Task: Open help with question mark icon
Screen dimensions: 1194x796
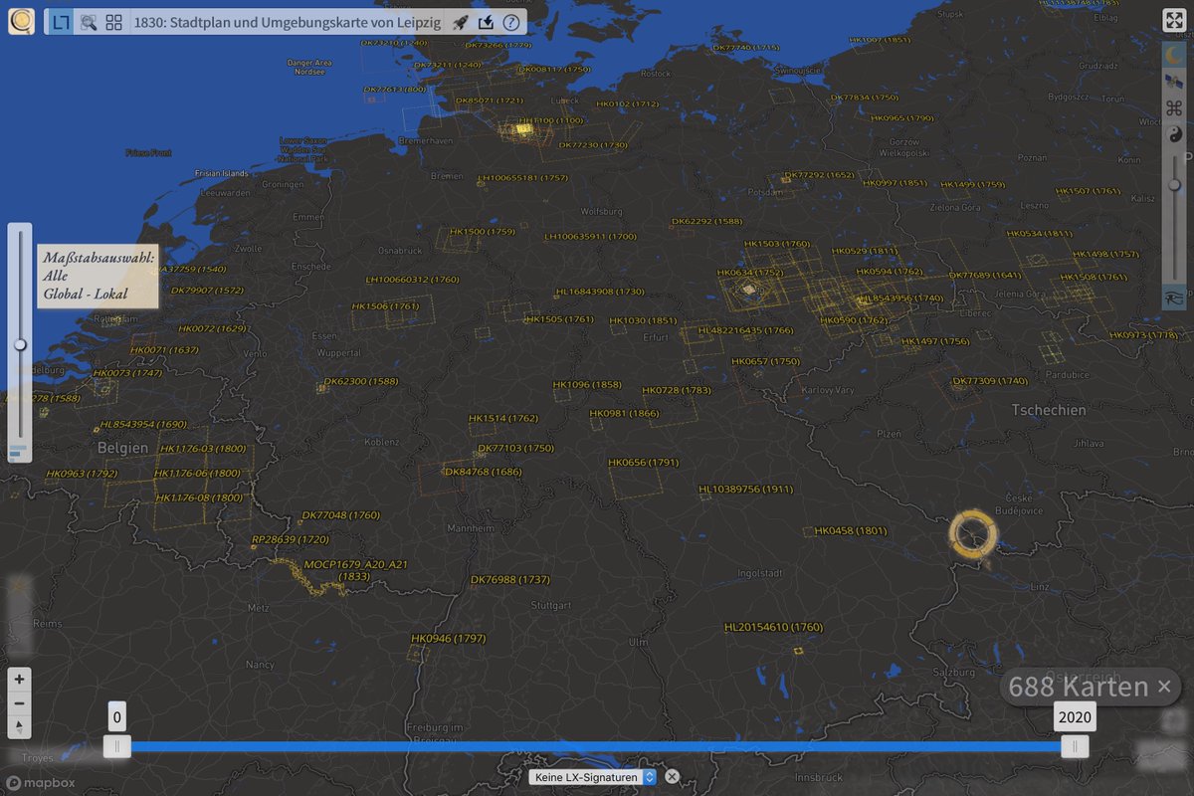Action: [x=511, y=22]
